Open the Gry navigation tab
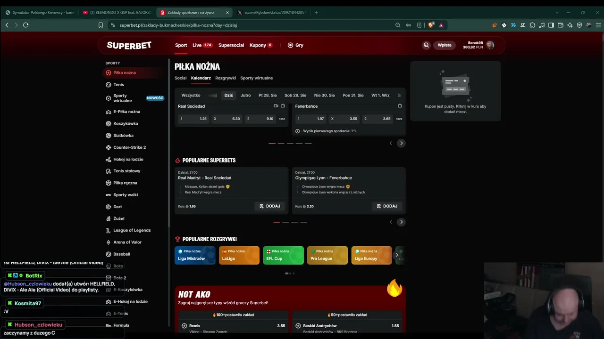604x339 pixels. [x=295, y=45]
